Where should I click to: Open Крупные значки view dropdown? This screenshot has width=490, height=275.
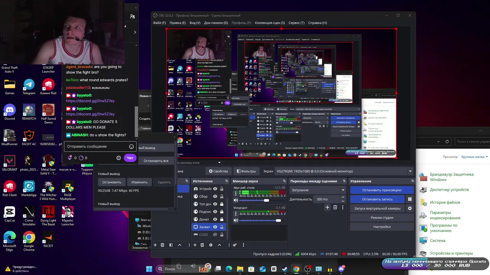[475, 157]
